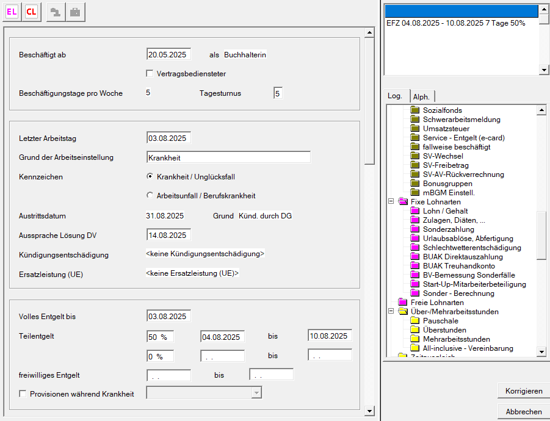Switch to the Alph. tab
Image resolution: width=550 pixels, height=421 pixels.
[x=421, y=96]
